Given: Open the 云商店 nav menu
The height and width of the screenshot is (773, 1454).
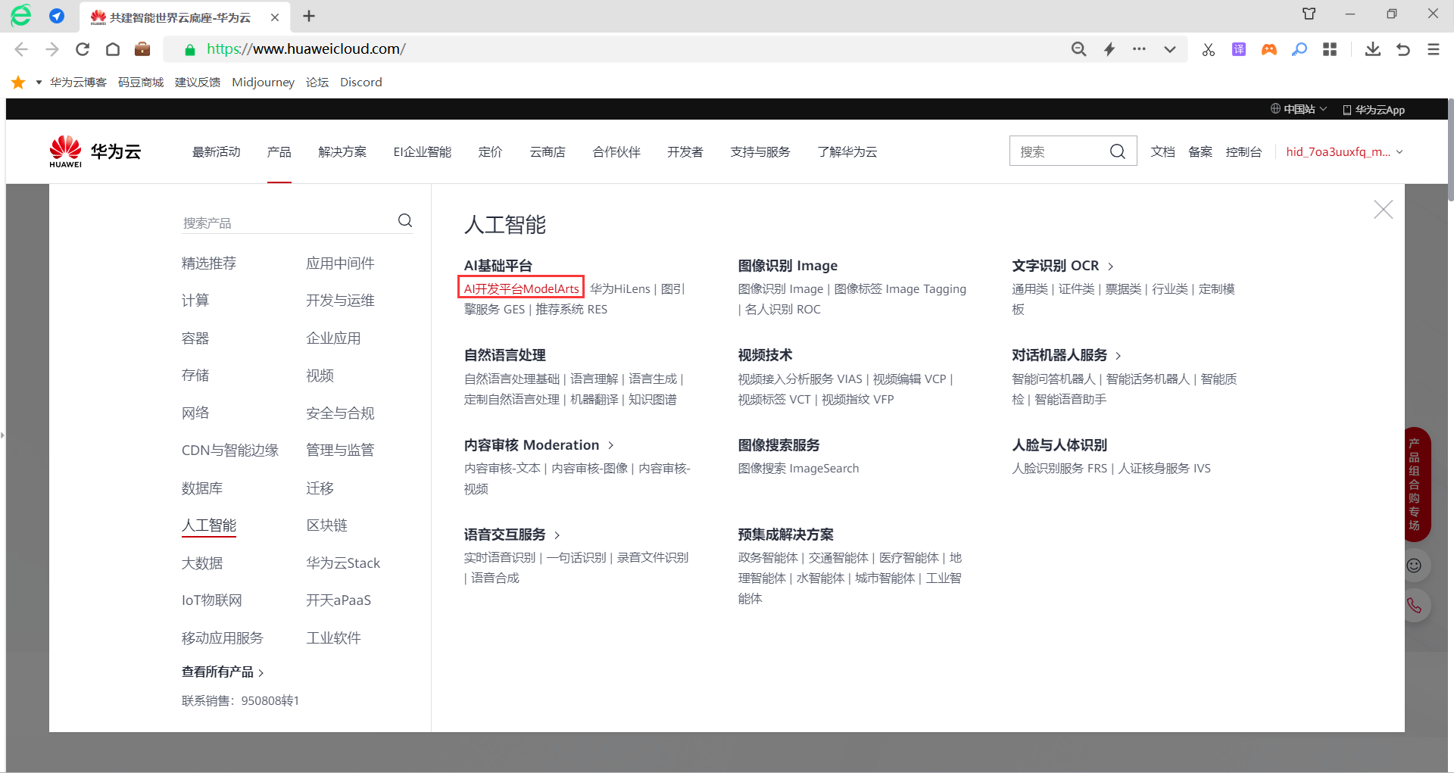Looking at the screenshot, I should 548,151.
